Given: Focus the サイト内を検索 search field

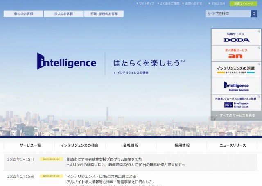Looking at the screenshot, I should (x=228, y=14).
